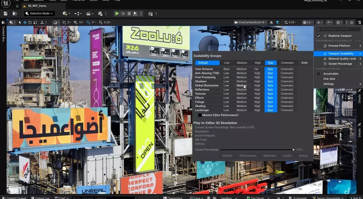This screenshot has width=363, height=199.
Task: Open the Selection Mode dropdown
Action: pyautogui.click(x=39, y=14)
